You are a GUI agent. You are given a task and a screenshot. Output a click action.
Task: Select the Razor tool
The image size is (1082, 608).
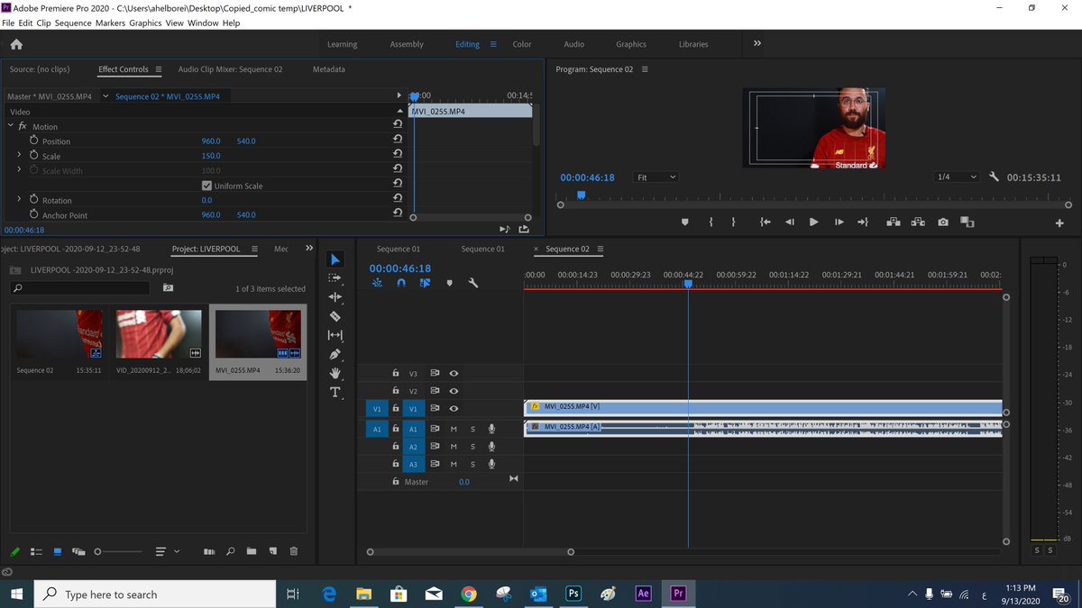coord(335,316)
